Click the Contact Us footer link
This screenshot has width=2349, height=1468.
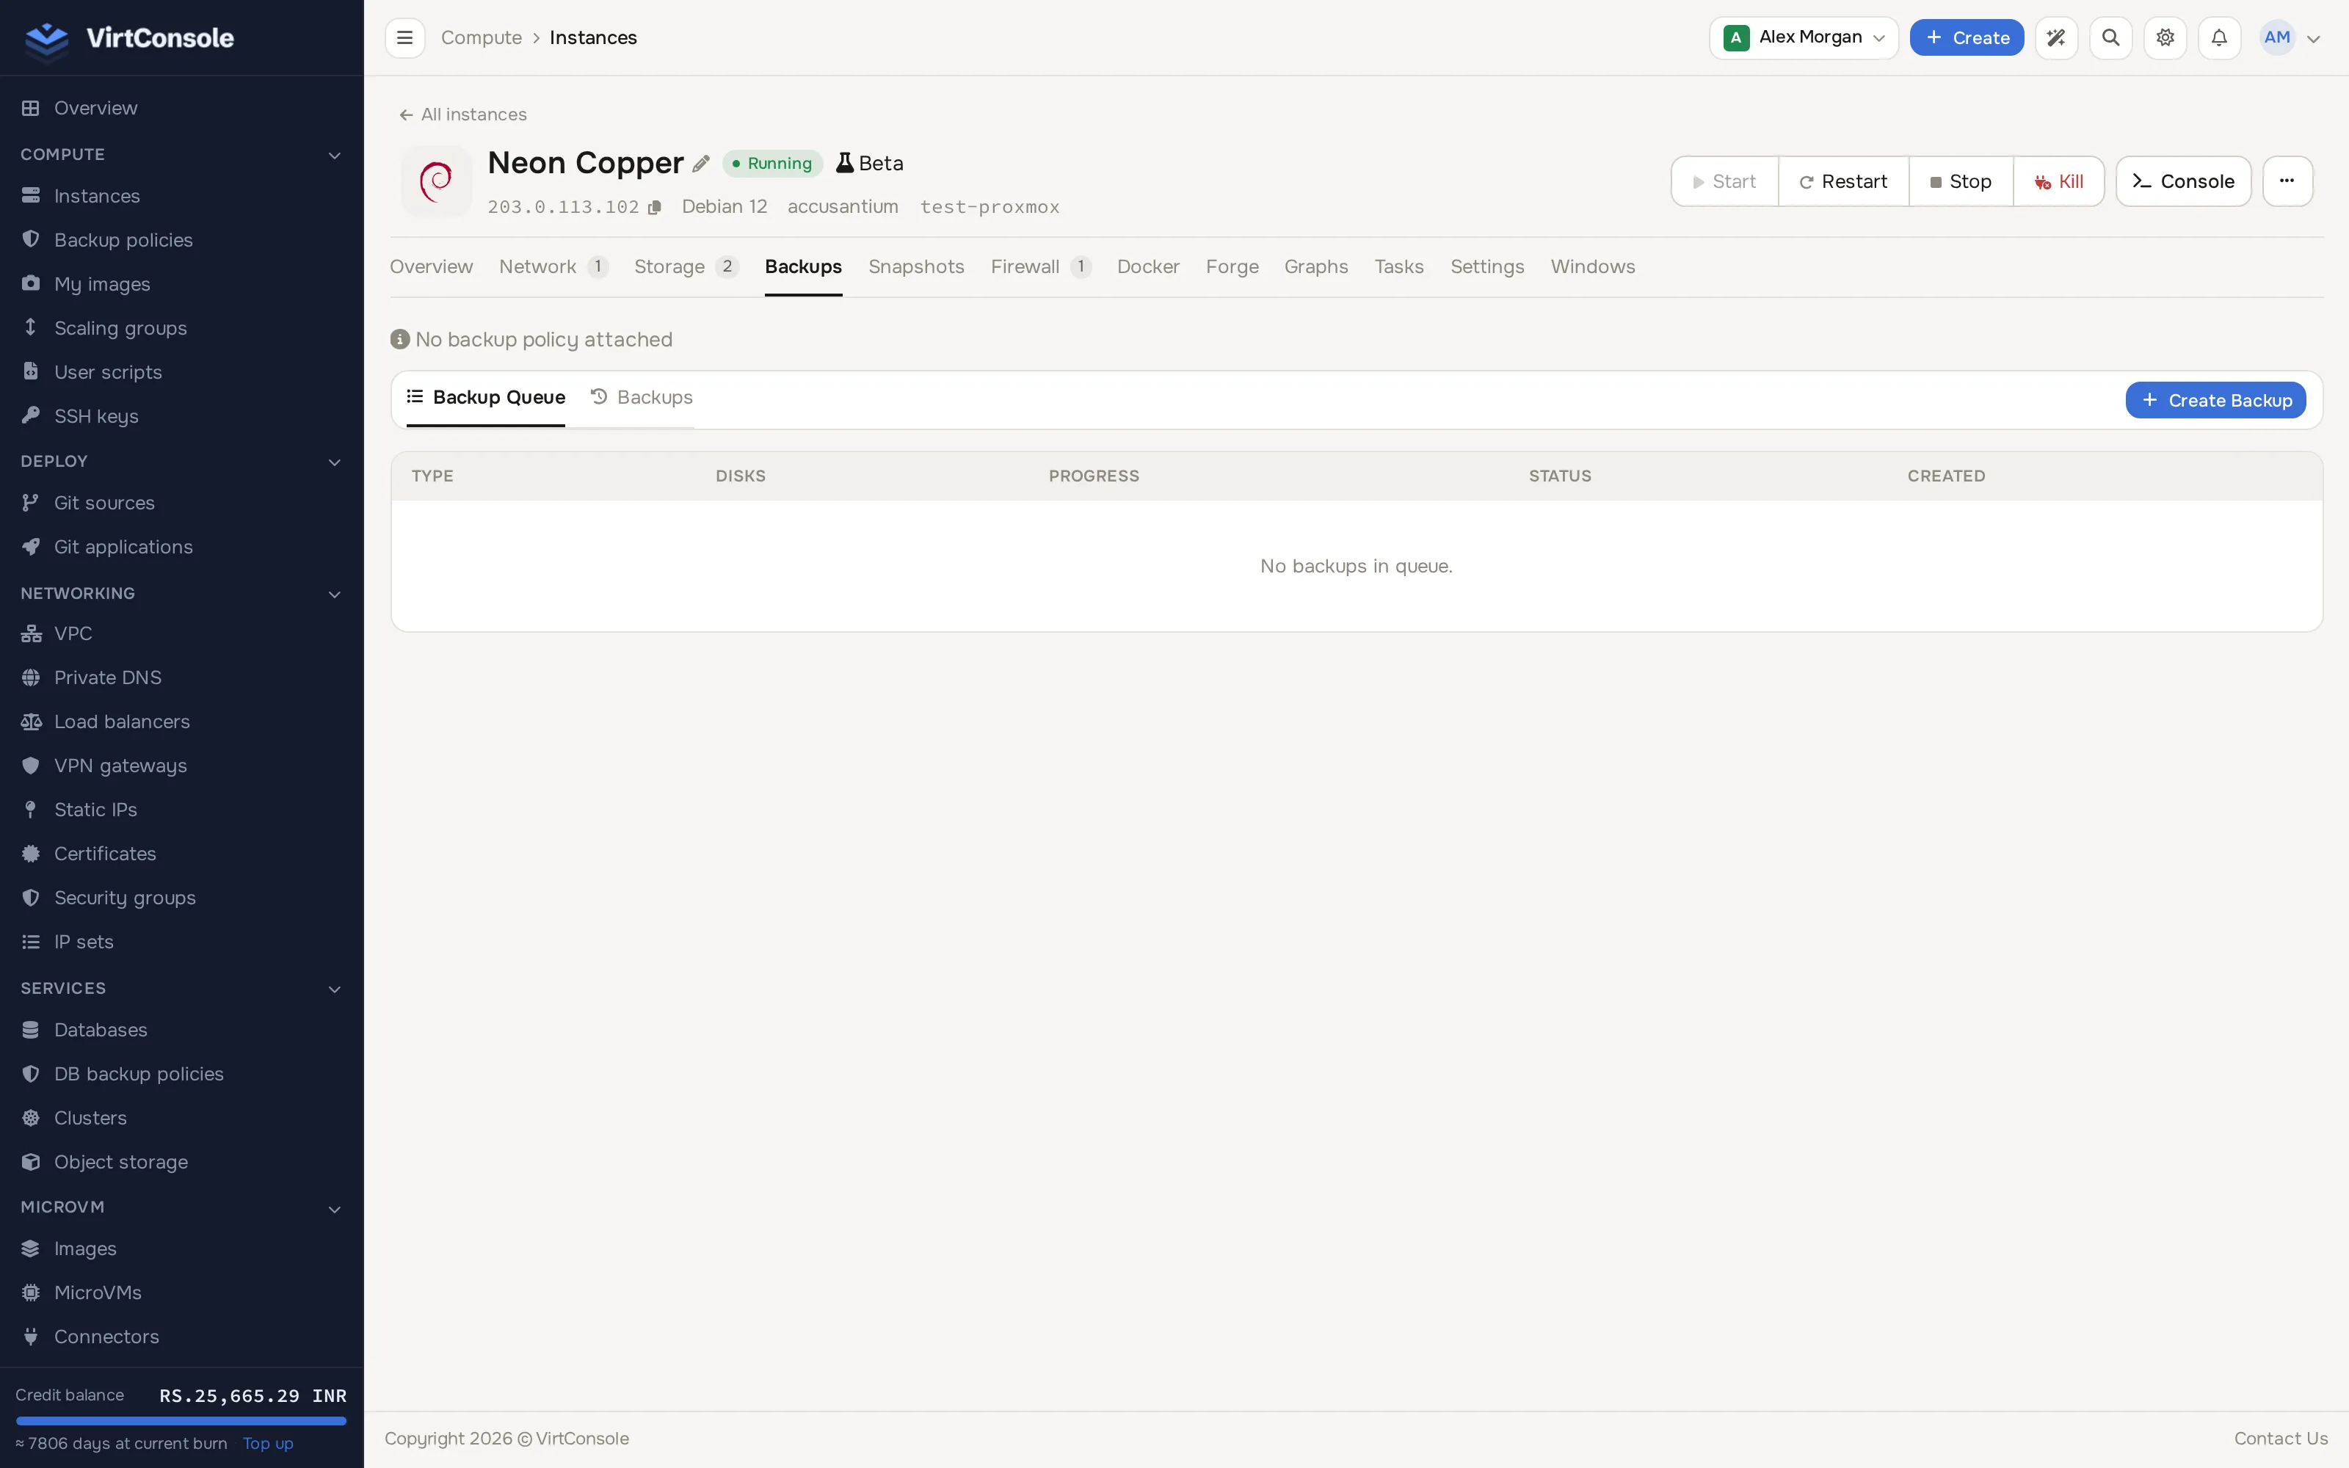click(2280, 1438)
